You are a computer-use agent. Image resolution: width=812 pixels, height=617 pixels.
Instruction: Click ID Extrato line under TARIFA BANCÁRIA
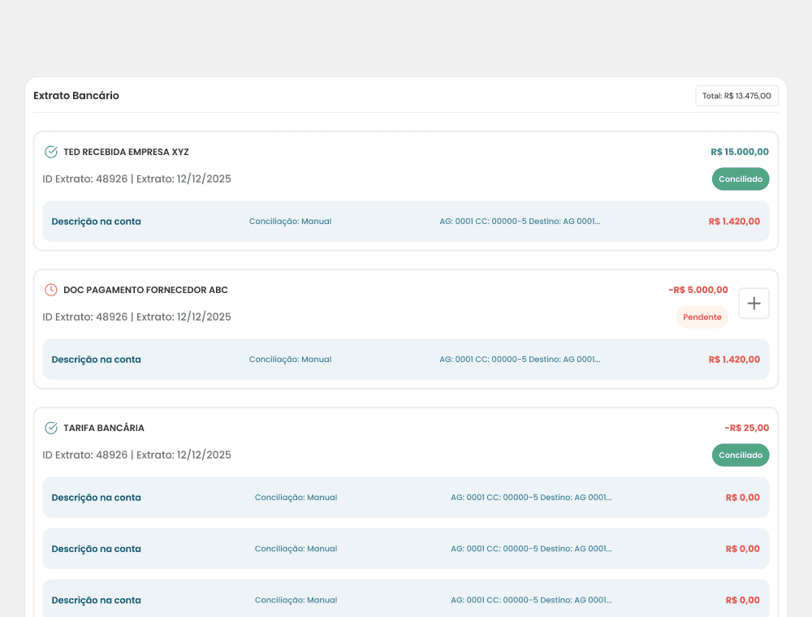coord(136,455)
